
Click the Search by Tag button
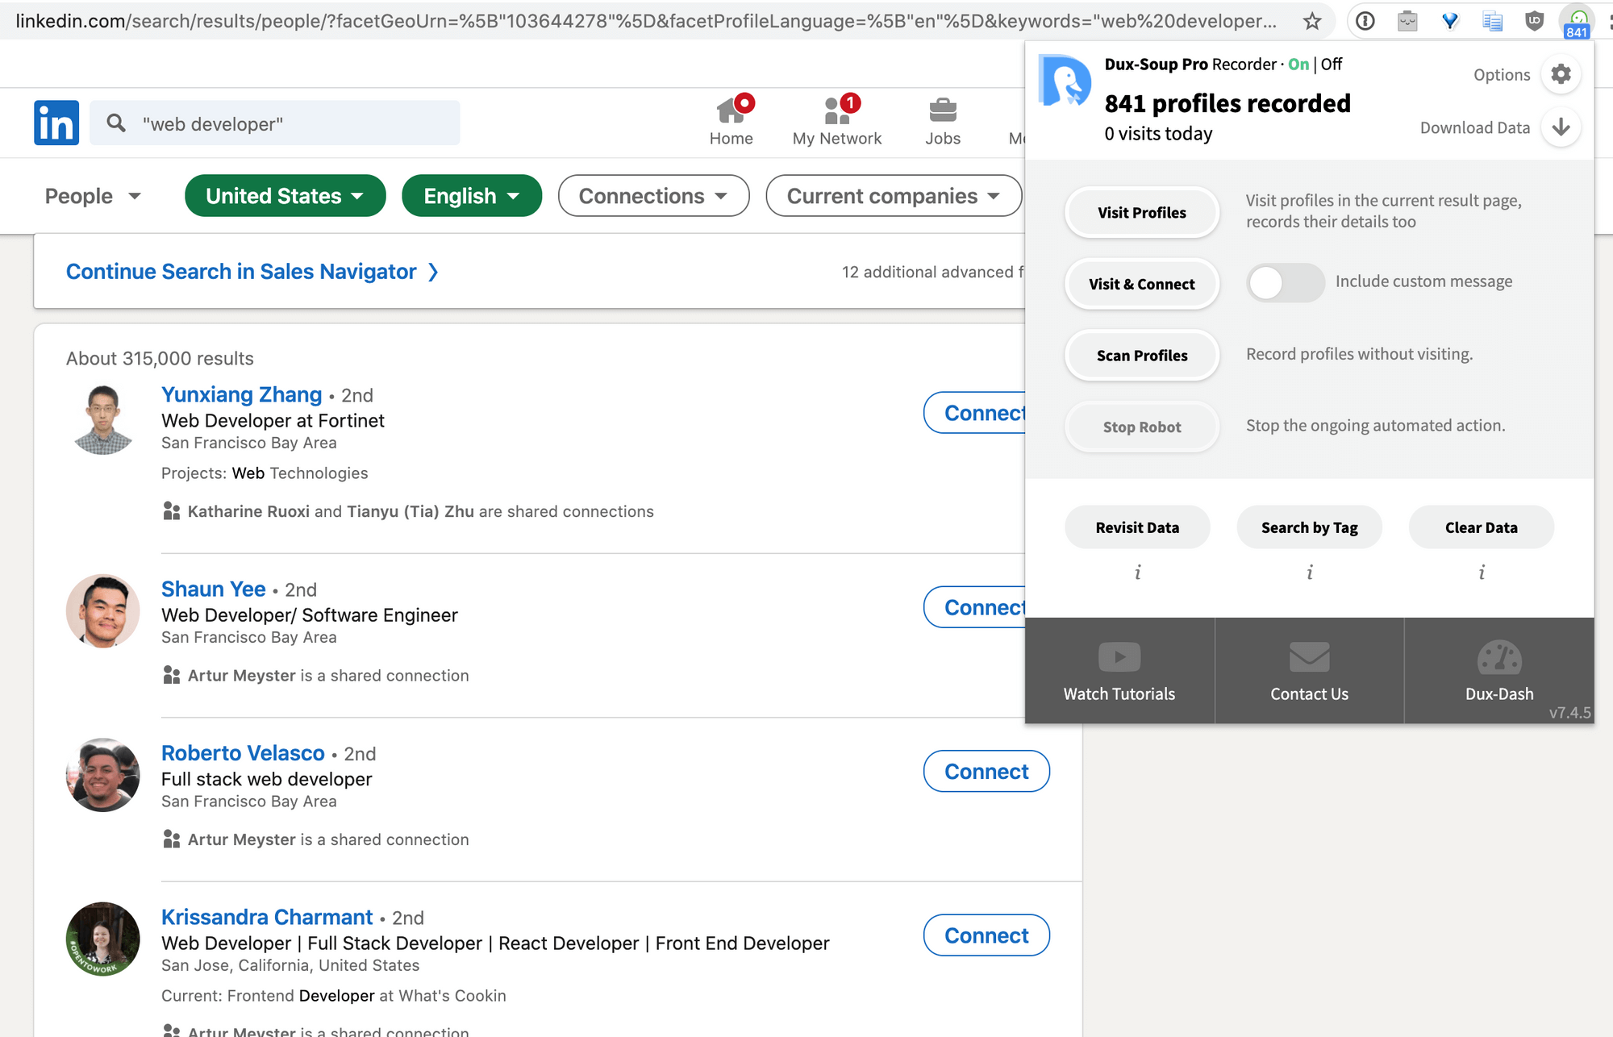[x=1308, y=527]
